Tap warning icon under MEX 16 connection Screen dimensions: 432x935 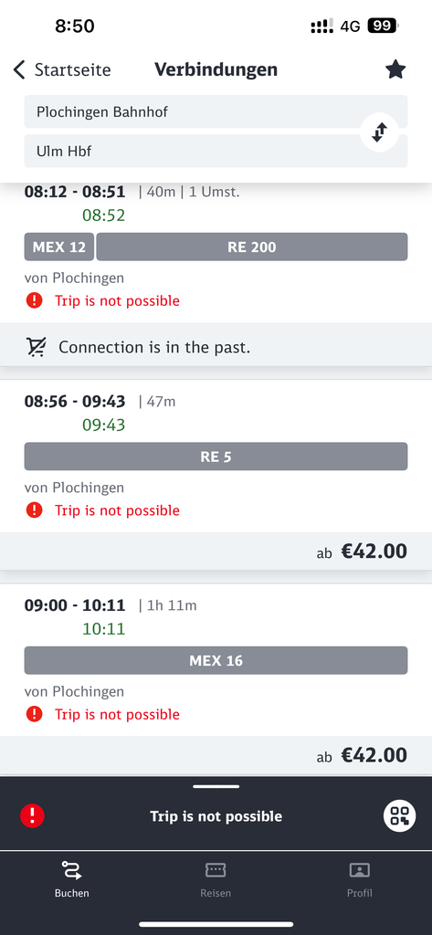(x=35, y=714)
